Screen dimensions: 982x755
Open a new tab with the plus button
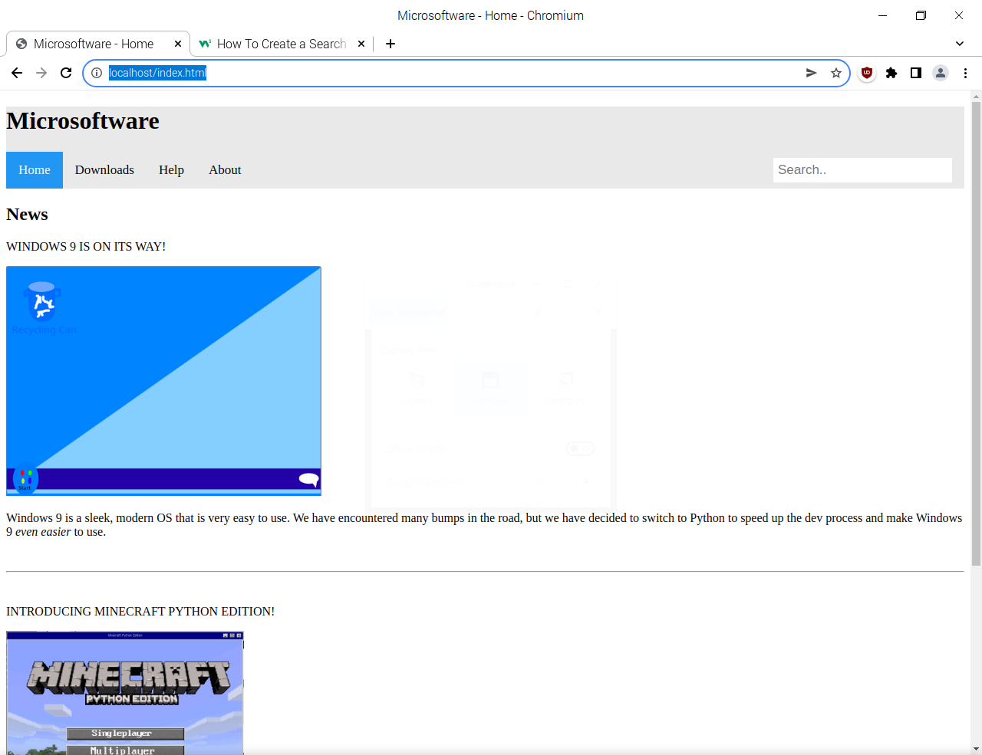390,44
